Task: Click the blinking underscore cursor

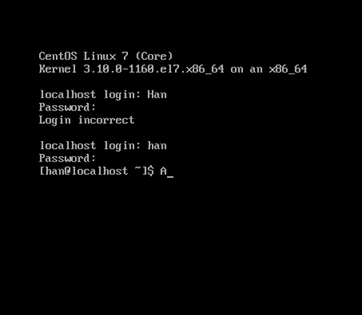Action: coord(170,176)
